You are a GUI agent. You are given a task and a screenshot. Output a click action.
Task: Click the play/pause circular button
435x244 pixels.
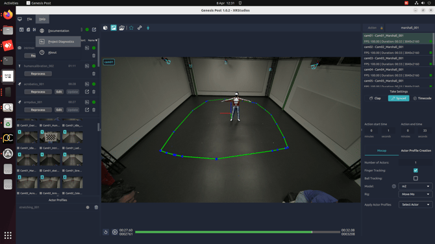tap(114, 232)
